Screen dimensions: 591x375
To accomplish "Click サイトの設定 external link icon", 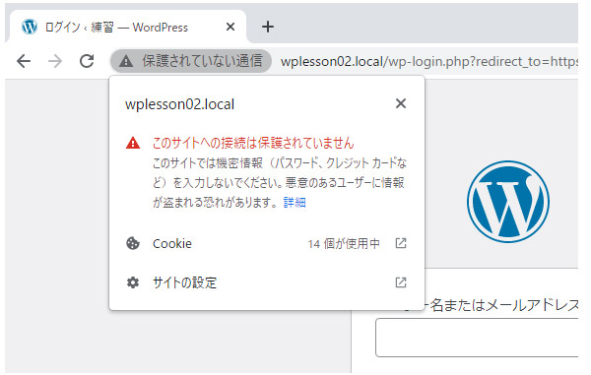I will [401, 282].
